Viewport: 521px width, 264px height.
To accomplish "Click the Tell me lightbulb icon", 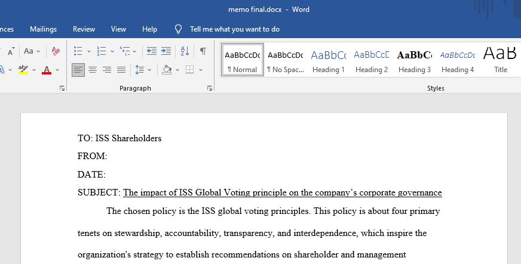I will tap(179, 29).
